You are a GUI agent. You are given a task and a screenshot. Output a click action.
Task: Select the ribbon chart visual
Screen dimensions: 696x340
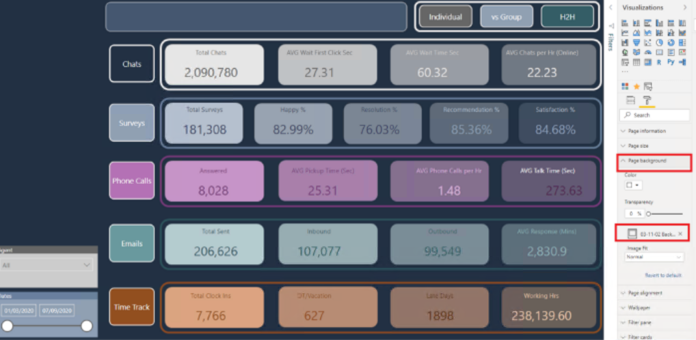682,33
